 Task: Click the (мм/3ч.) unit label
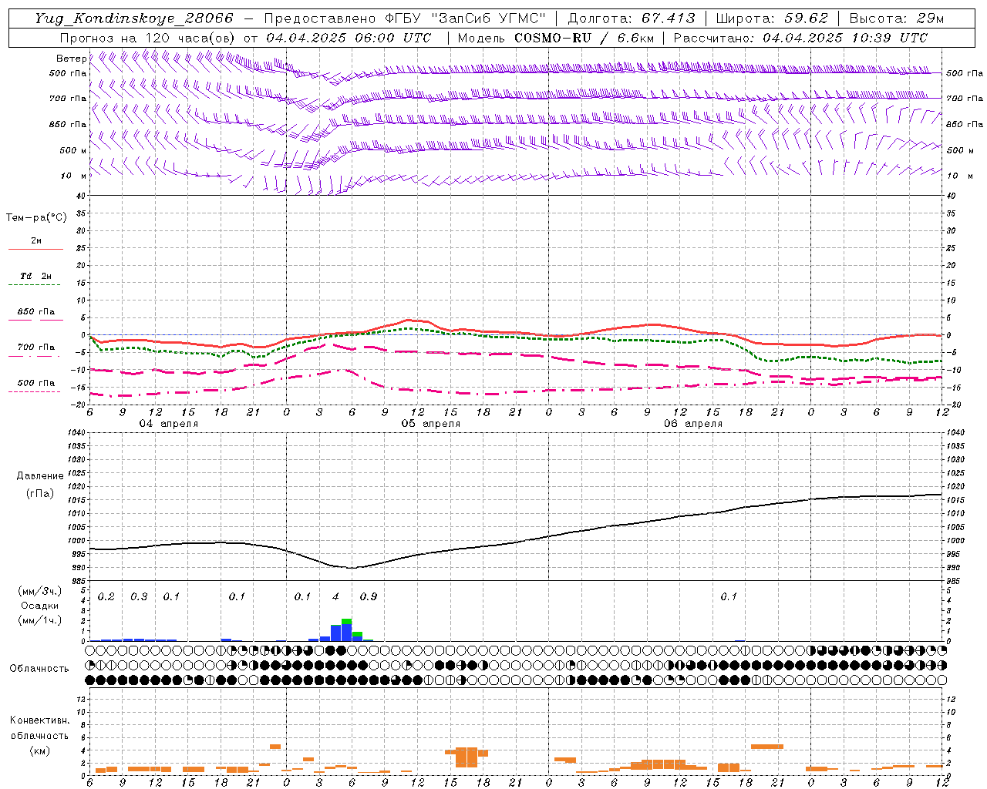(39, 592)
